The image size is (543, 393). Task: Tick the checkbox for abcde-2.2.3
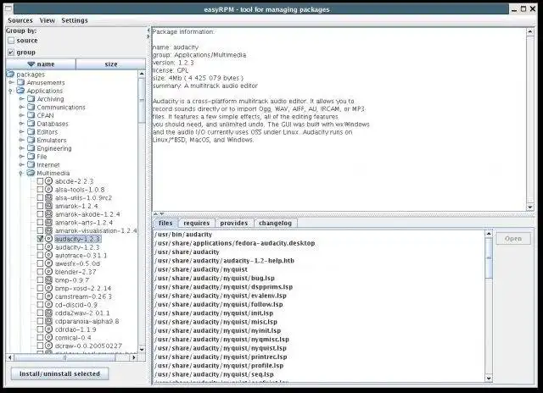click(40, 181)
